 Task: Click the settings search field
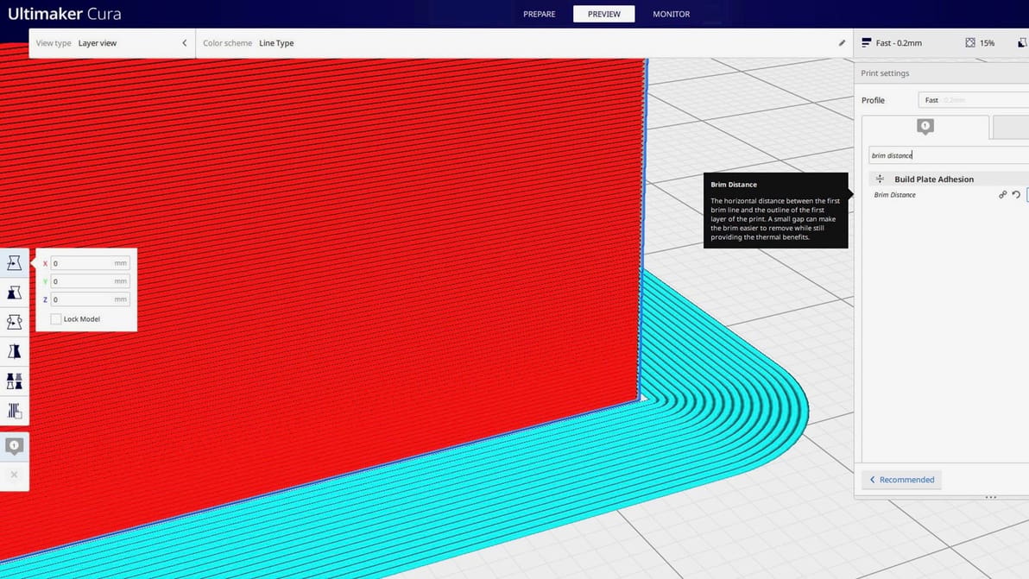click(948, 155)
